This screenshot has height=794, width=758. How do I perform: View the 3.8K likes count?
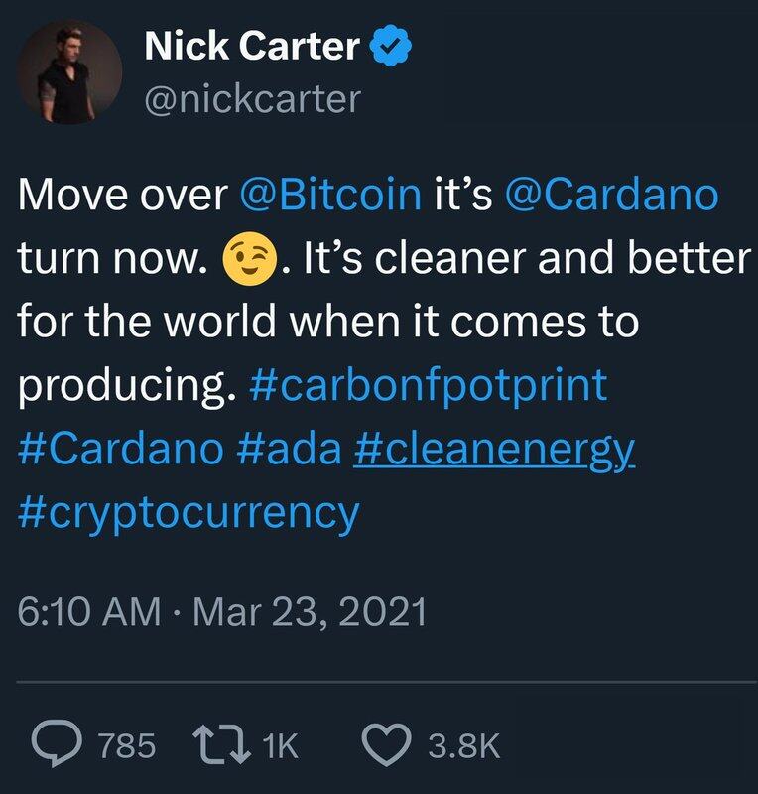tap(464, 746)
